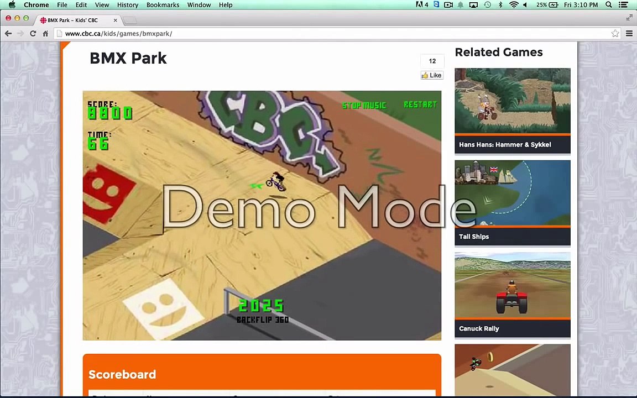Click the Adobe menu bar icon
637x398 pixels.
tap(422, 5)
